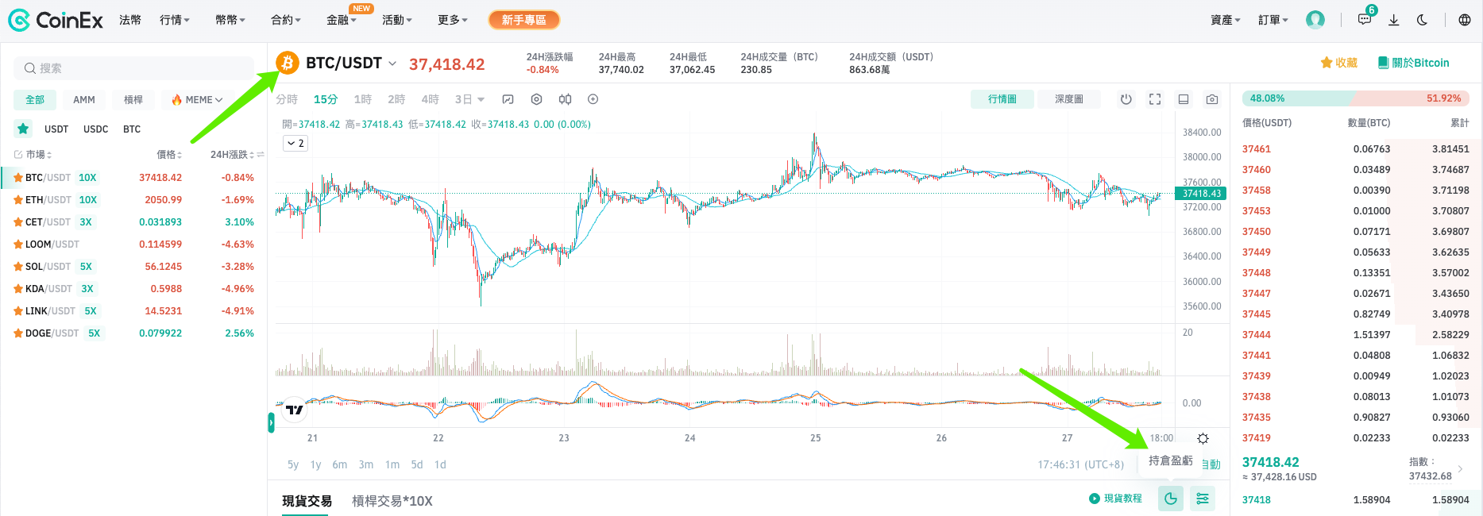
Task: Click the 37418.43 current price marker
Action: [x=1201, y=194]
